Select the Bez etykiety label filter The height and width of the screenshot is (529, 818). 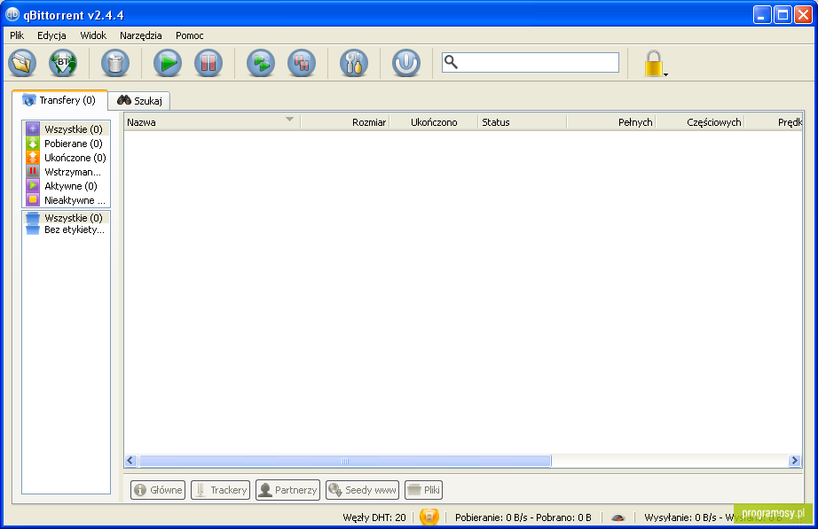click(x=67, y=229)
